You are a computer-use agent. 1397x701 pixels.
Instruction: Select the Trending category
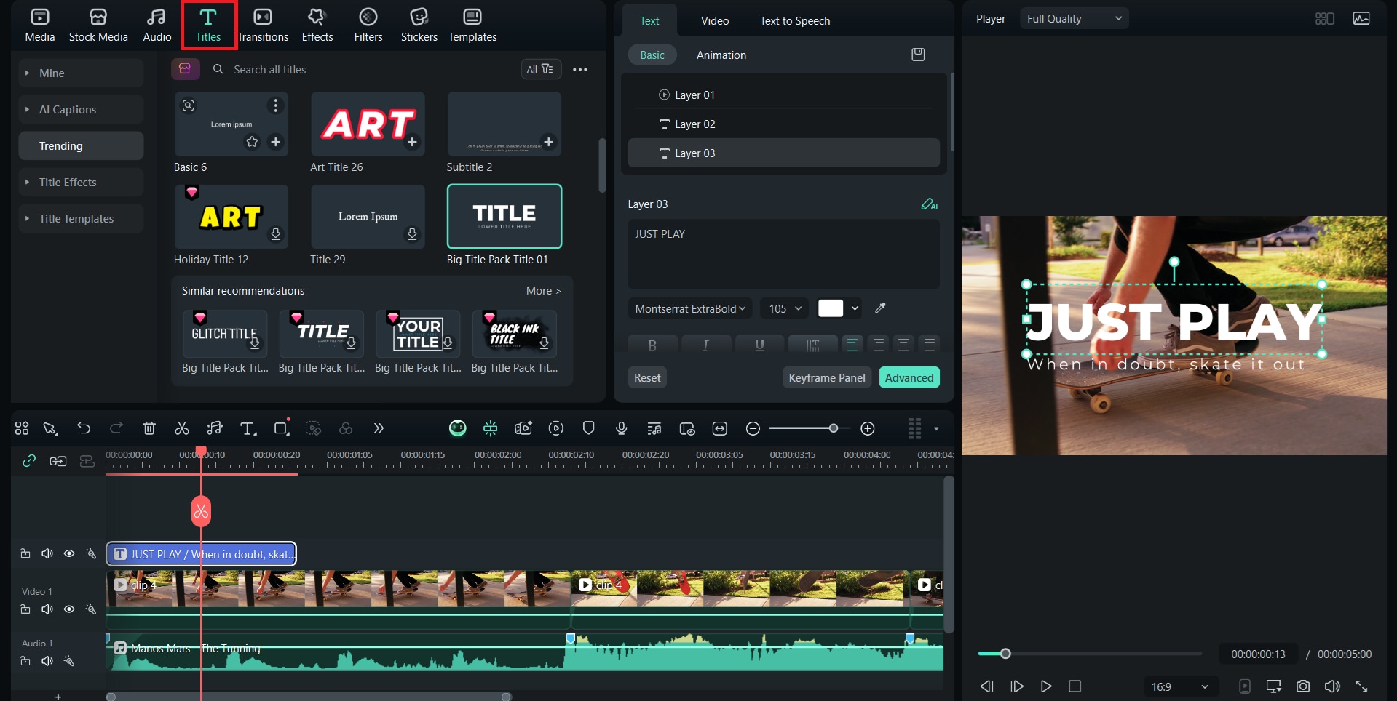pyautogui.click(x=81, y=145)
